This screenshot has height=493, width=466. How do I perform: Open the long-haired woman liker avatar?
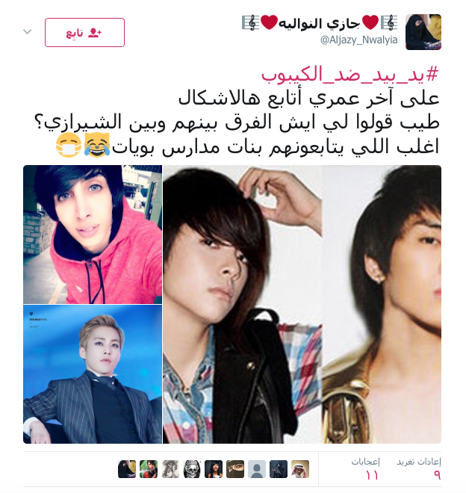pos(213,469)
